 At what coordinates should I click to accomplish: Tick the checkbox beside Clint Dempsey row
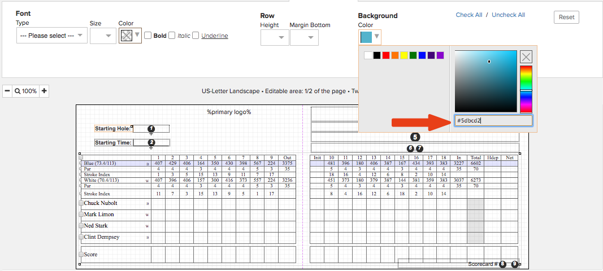(81, 237)
